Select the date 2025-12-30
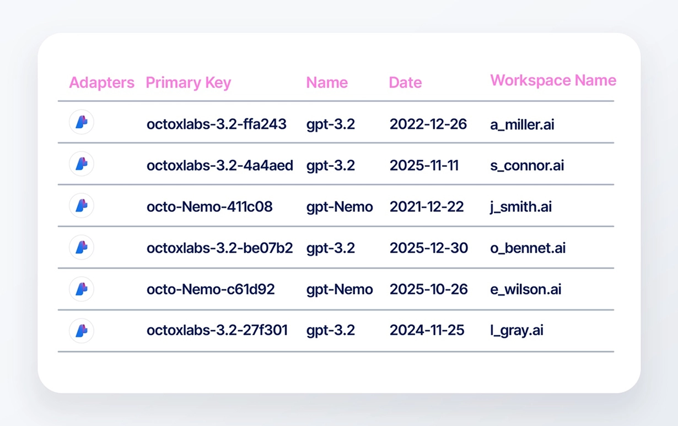This screenshot has width=678, height=426. (429, 248)
